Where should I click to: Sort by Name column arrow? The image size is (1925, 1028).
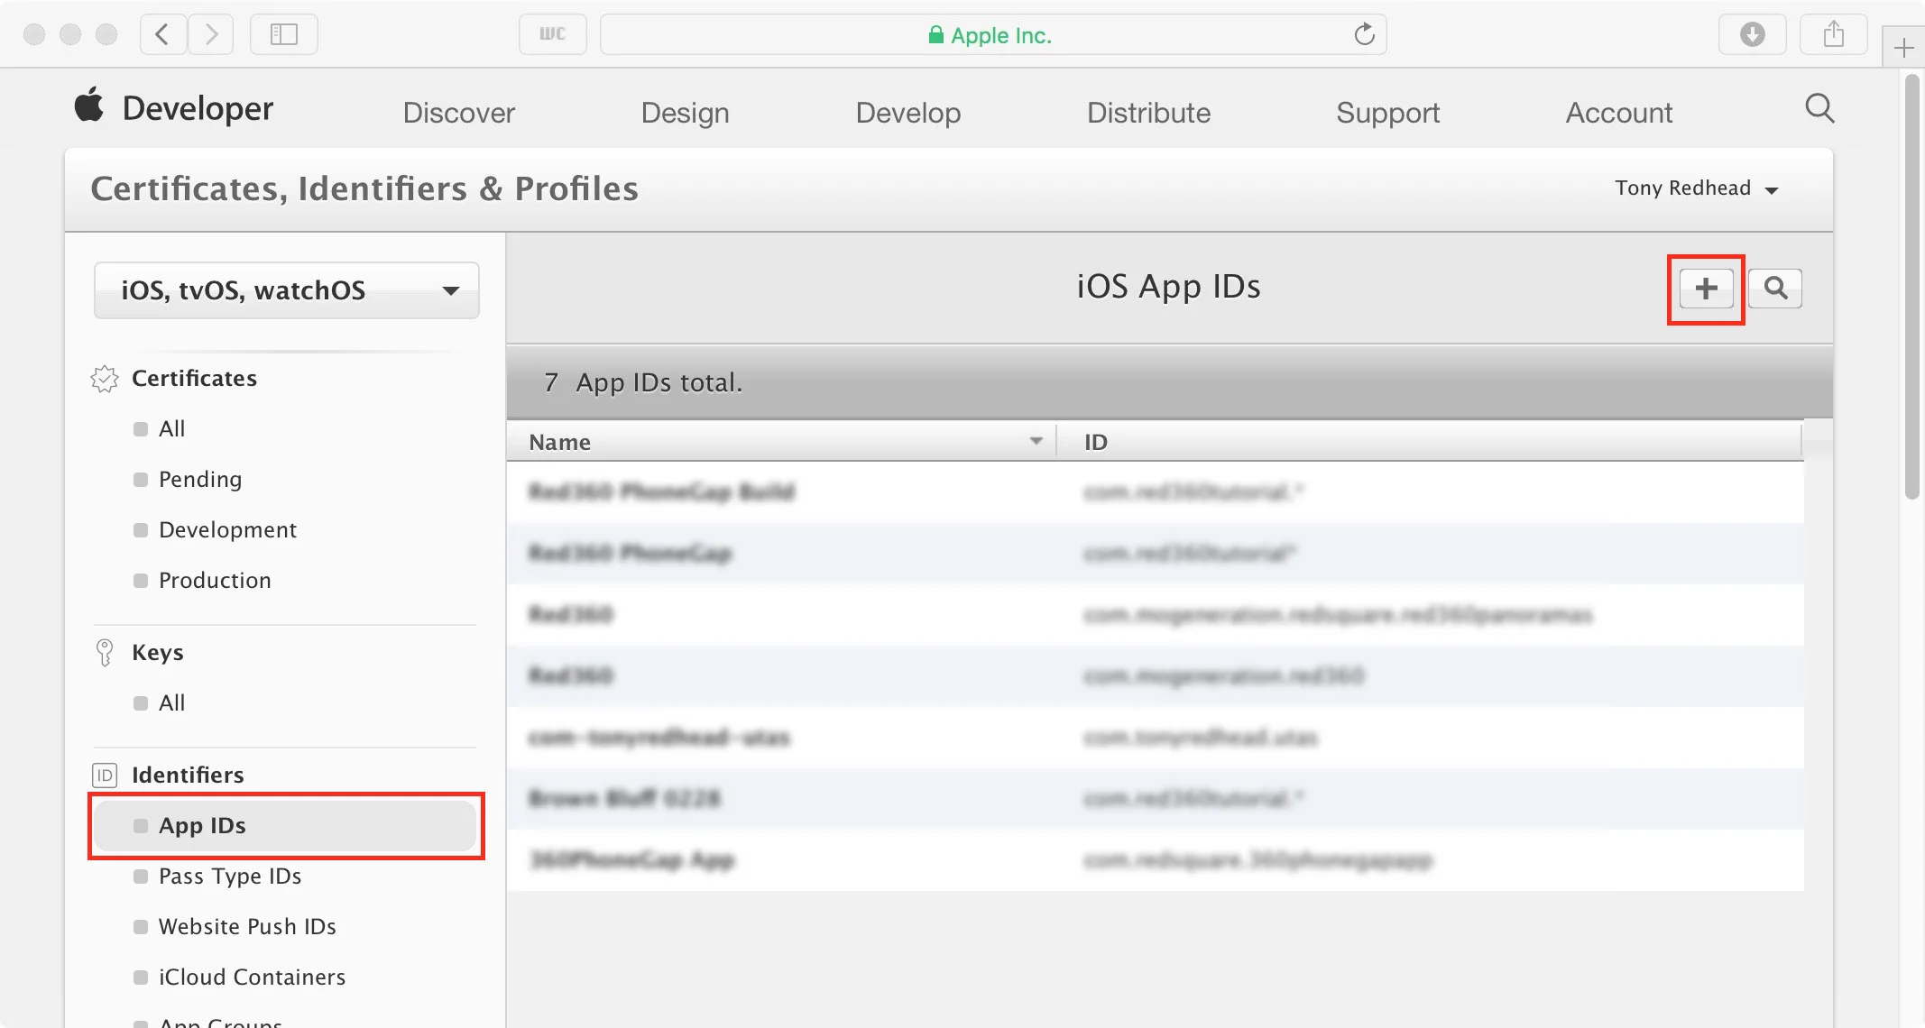coord(1036,441)
